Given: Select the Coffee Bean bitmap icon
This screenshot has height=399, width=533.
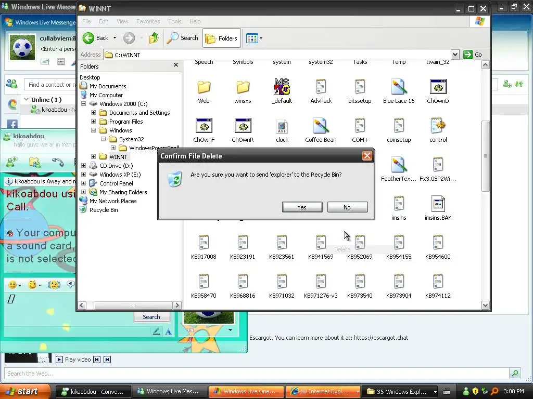Looking at the screenshot, I should pyautogui.click(x=321, y=126).
